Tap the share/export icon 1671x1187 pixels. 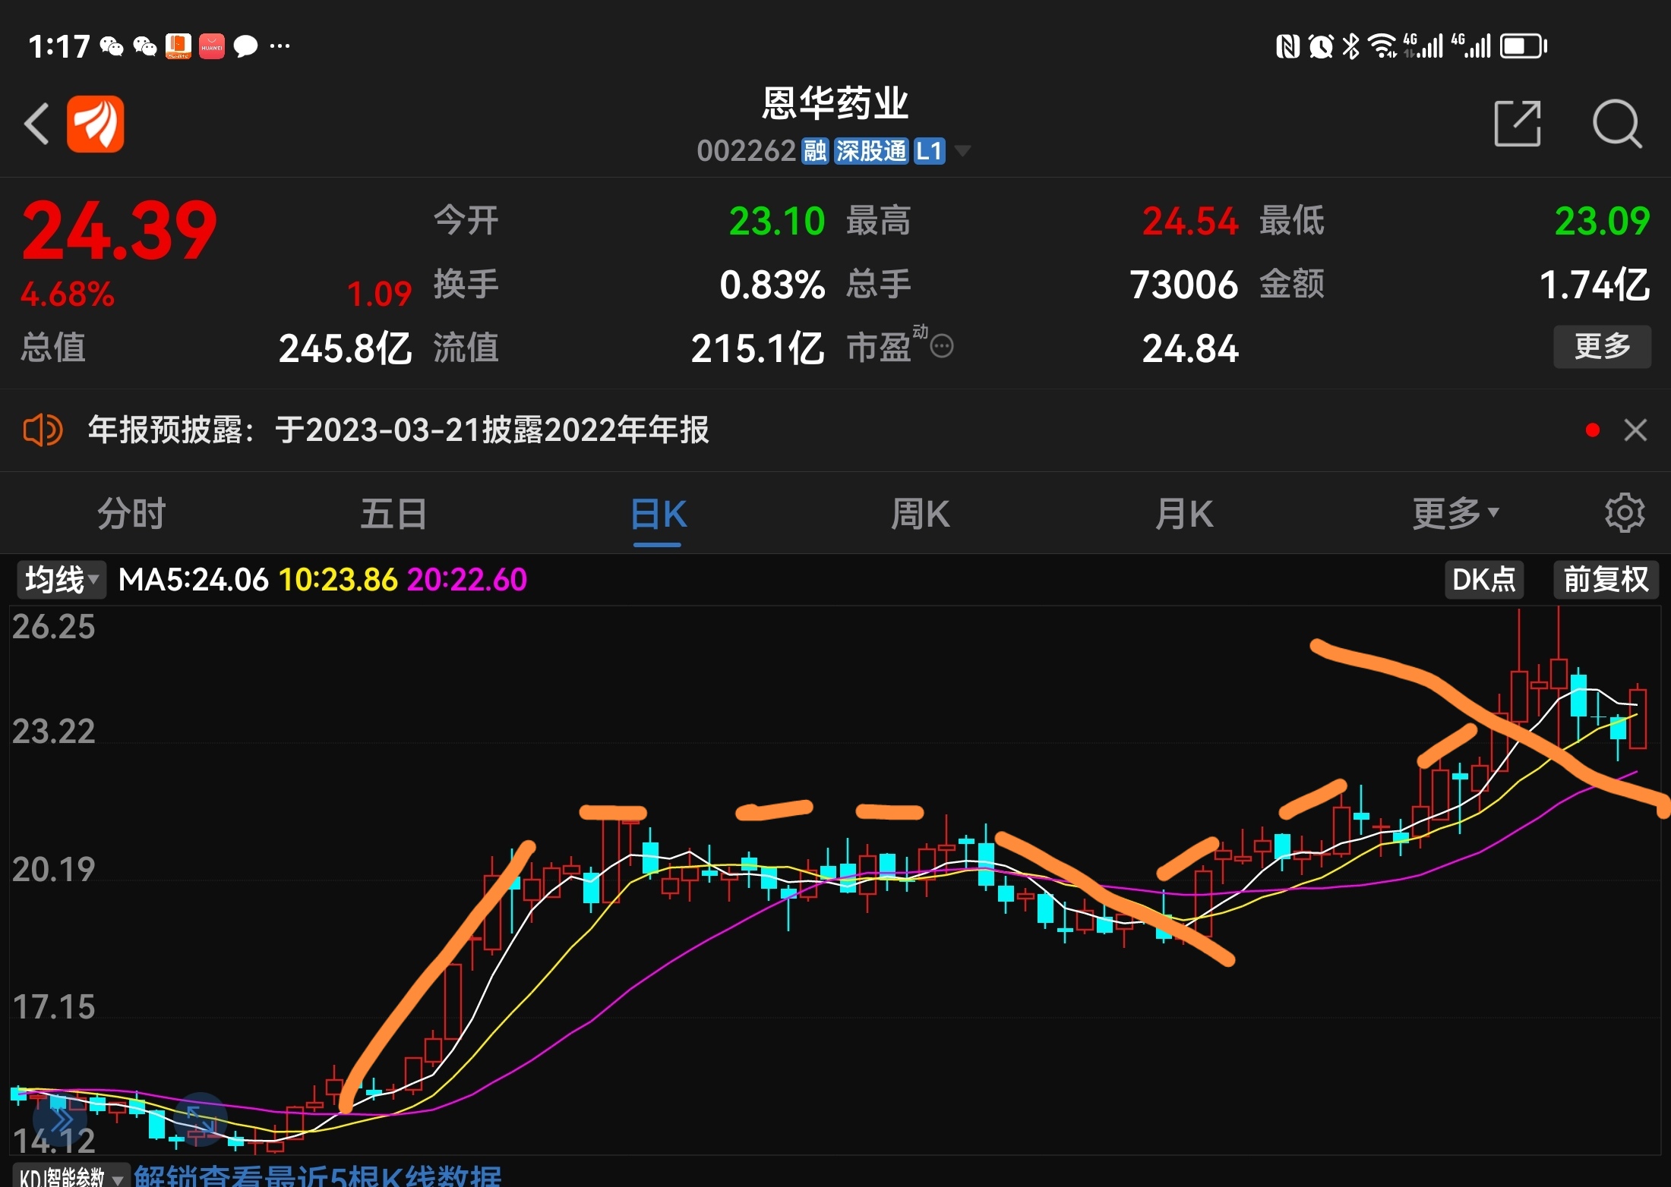click(1517, 123)
